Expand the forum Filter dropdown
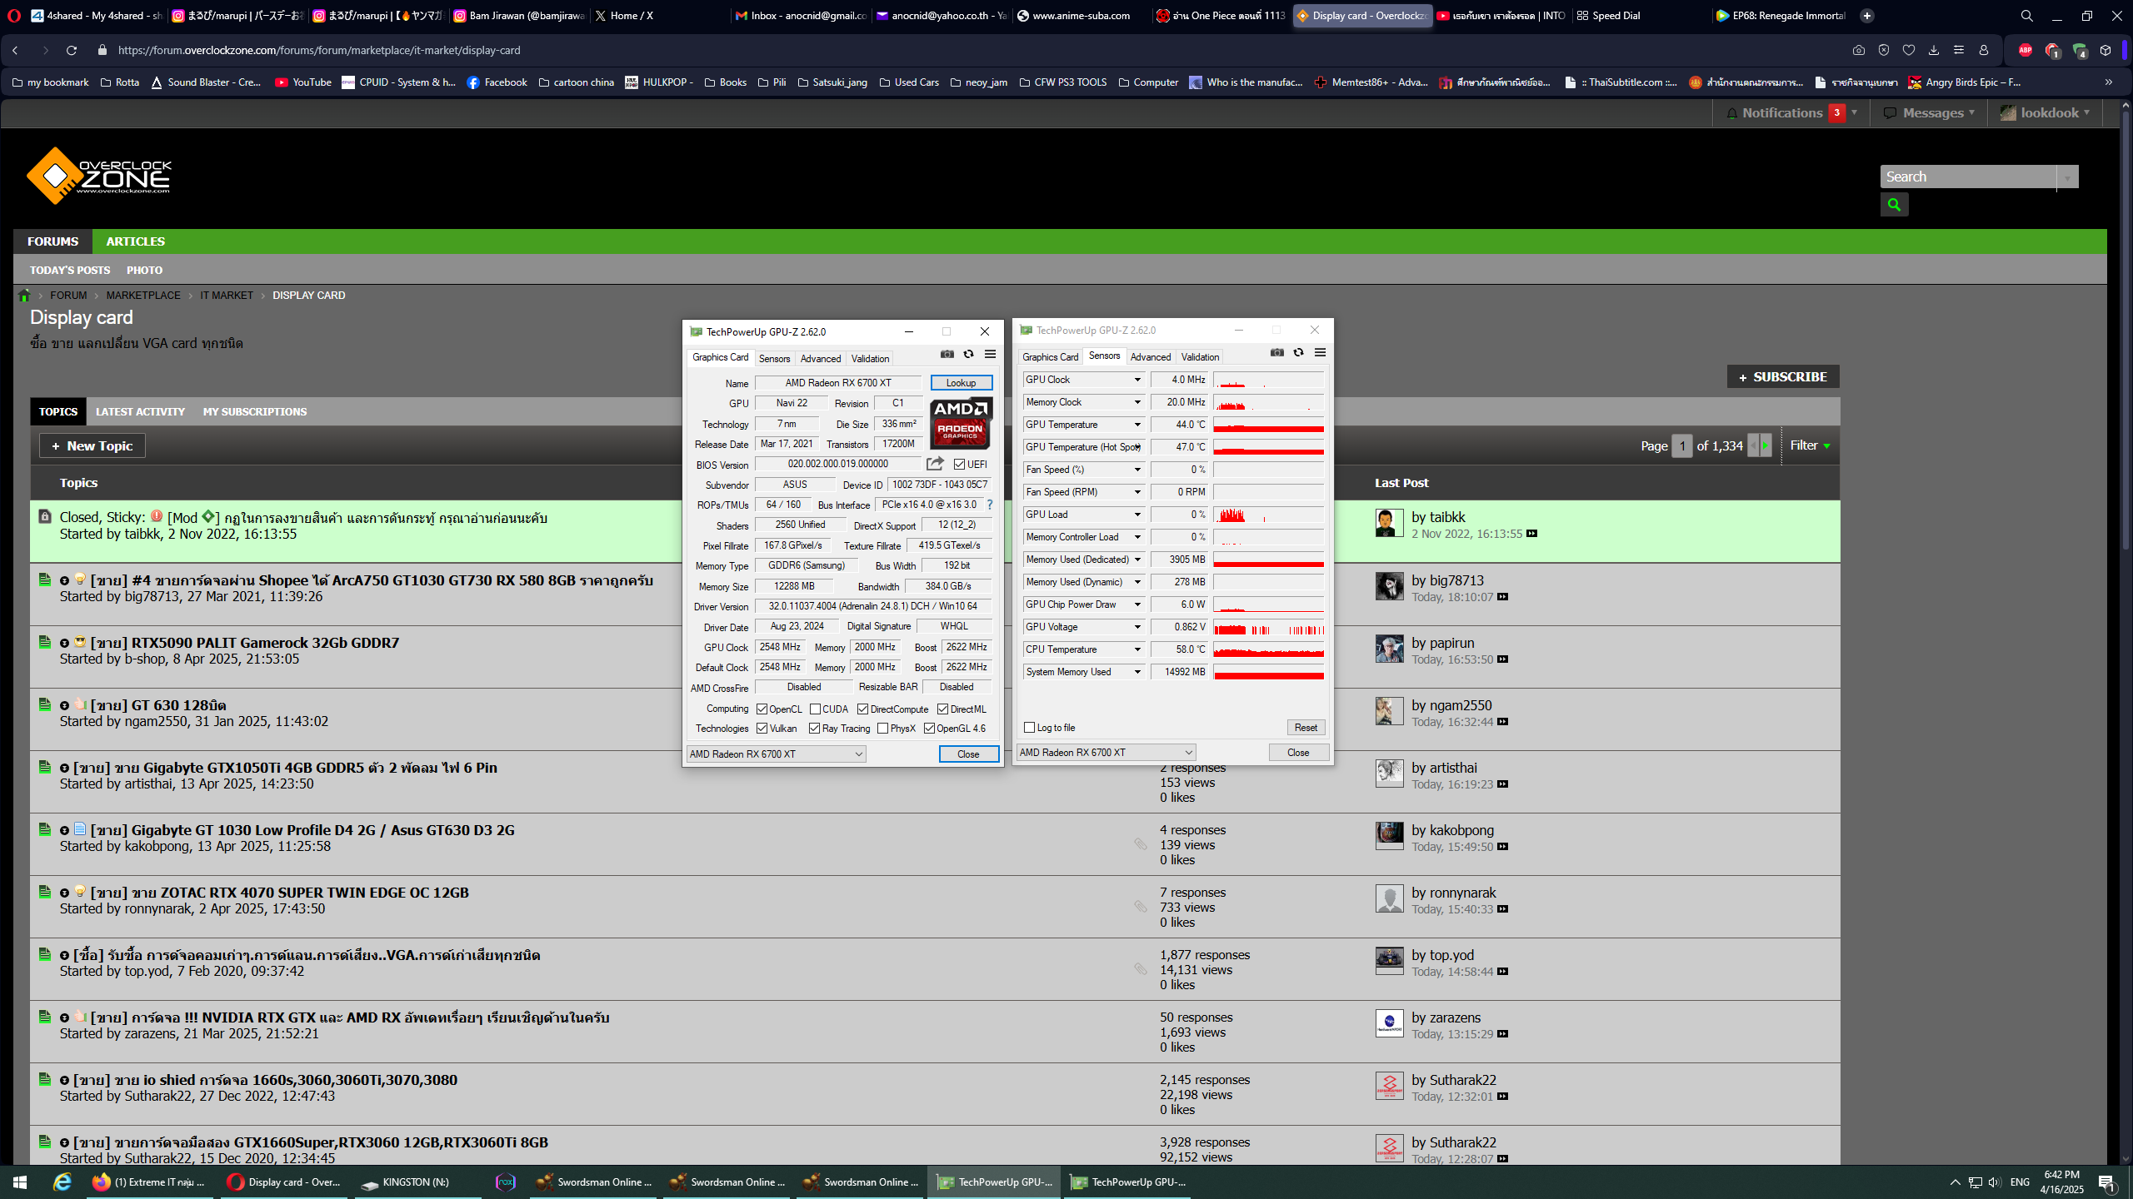The width and height of the screenshot is (2133, 1199). coord(1810,445)
